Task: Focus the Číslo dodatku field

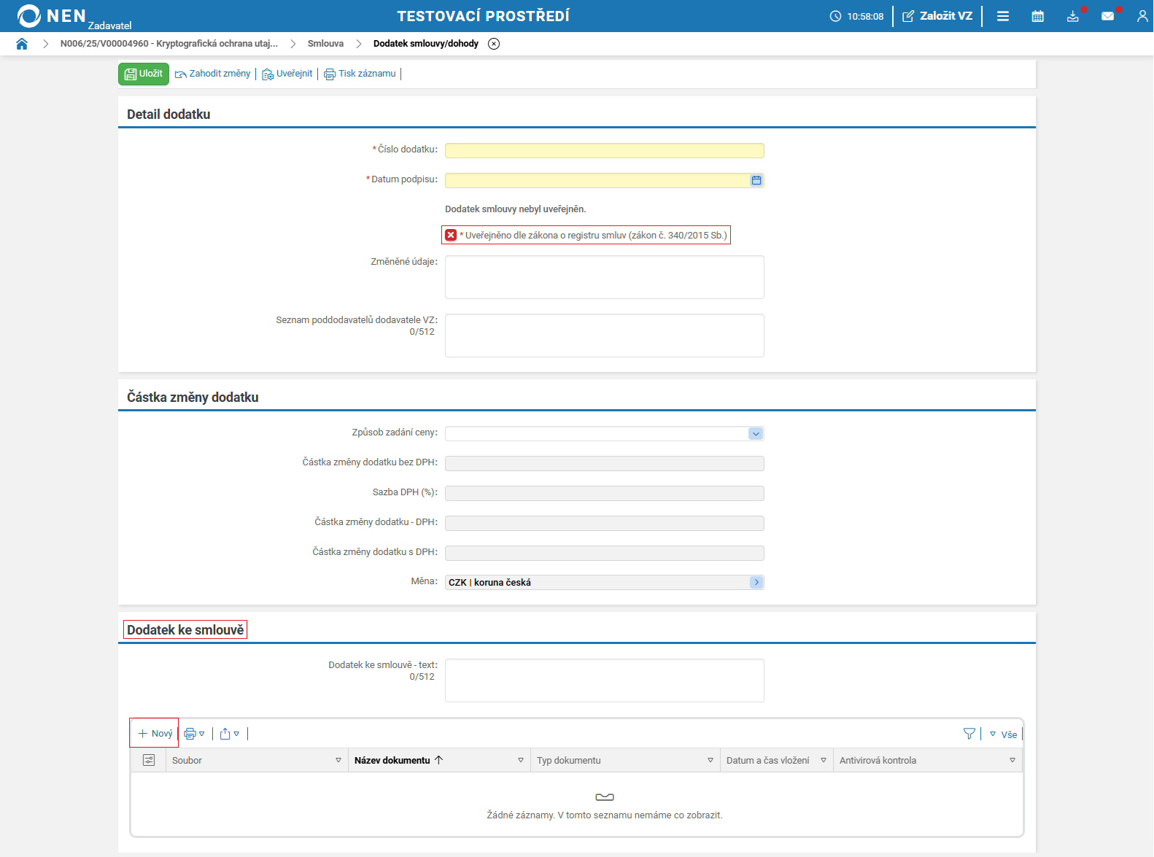Action: coord(605,150)
